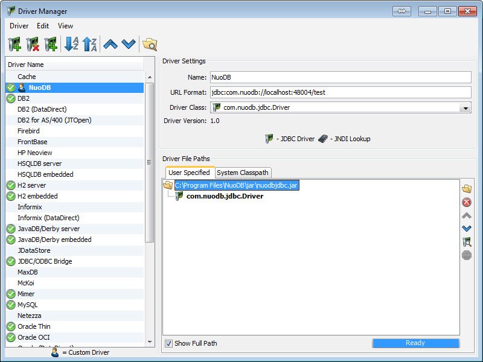Select the DB2 (DataDirect) driver
The width and height of the screenshot is (483, 362).
tap(75, 109)
